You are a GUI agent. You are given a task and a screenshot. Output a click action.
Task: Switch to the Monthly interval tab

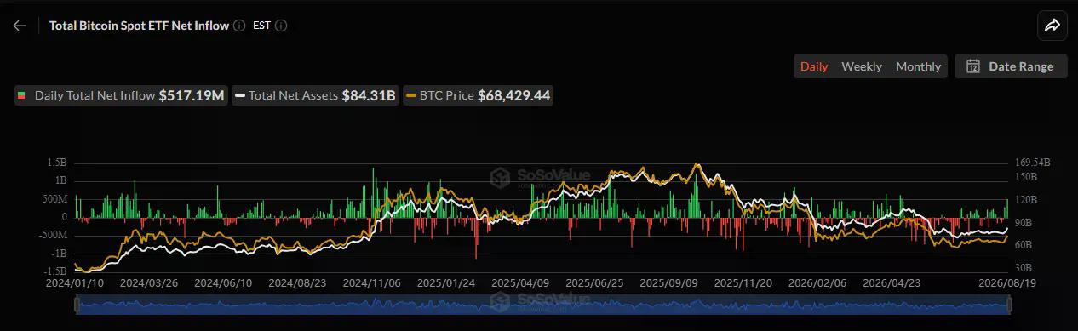click(x=918, y=66)
